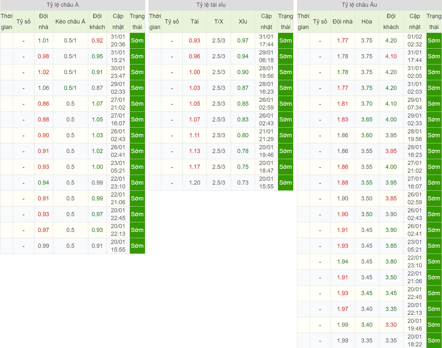
Task: Click "Sớm" status in the 01/02 02:32 row
Action: pos(434,41)
